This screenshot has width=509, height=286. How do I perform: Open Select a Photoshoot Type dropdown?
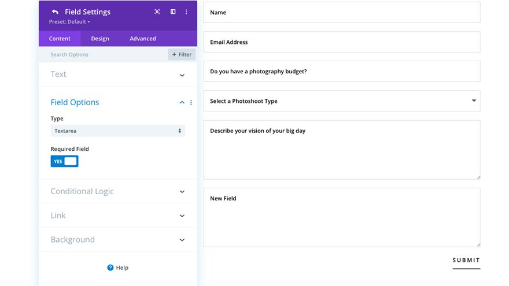click(x=341, y=101)
